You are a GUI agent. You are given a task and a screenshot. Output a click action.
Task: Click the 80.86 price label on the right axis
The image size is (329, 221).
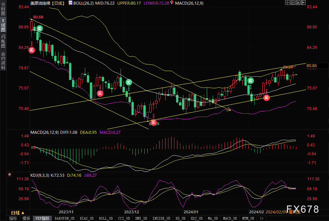tap(312, 66)
